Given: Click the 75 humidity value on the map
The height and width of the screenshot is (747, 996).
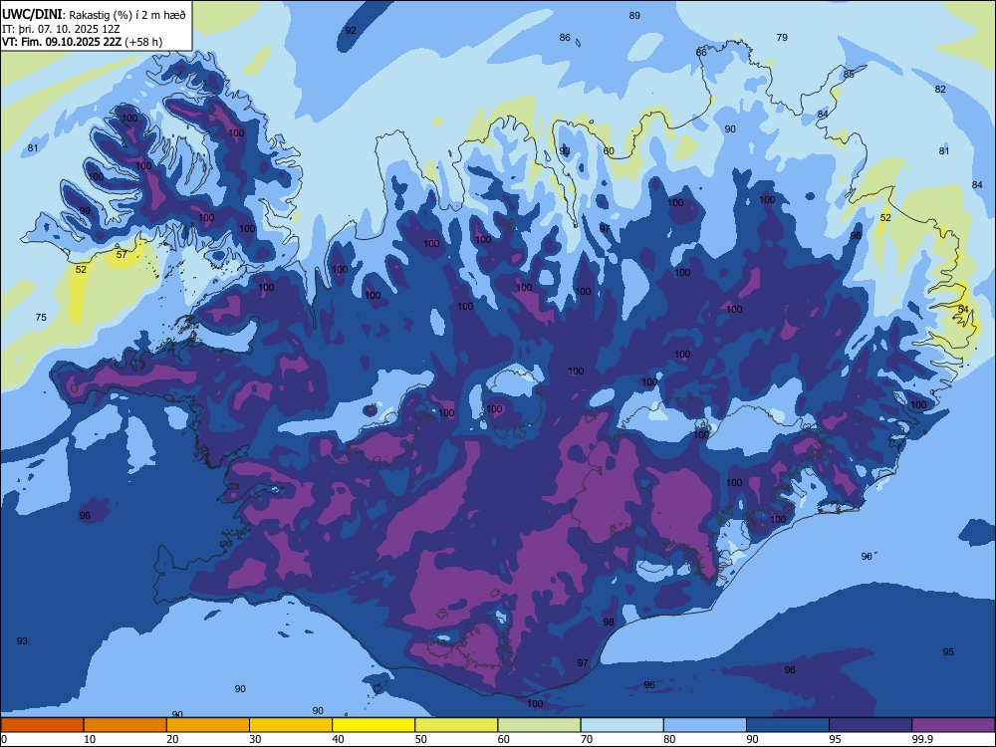Looking at the screenshot, I should coord(41,317).
